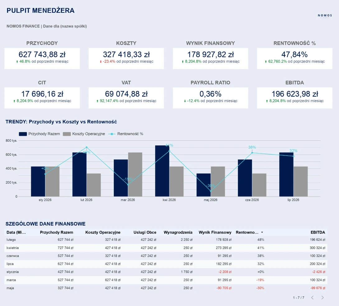The image size is (339, 306).
Task: Go to previous table page arrow
Action: 313,298
